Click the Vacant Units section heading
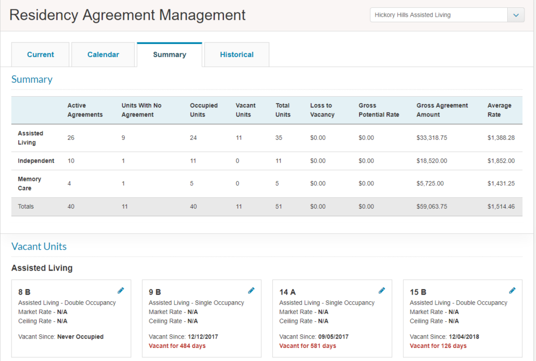This screenshot has height=361, width=536. [x=39, y=246]
